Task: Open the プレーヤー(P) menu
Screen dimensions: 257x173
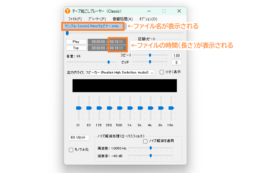Action: click(97, 19)
